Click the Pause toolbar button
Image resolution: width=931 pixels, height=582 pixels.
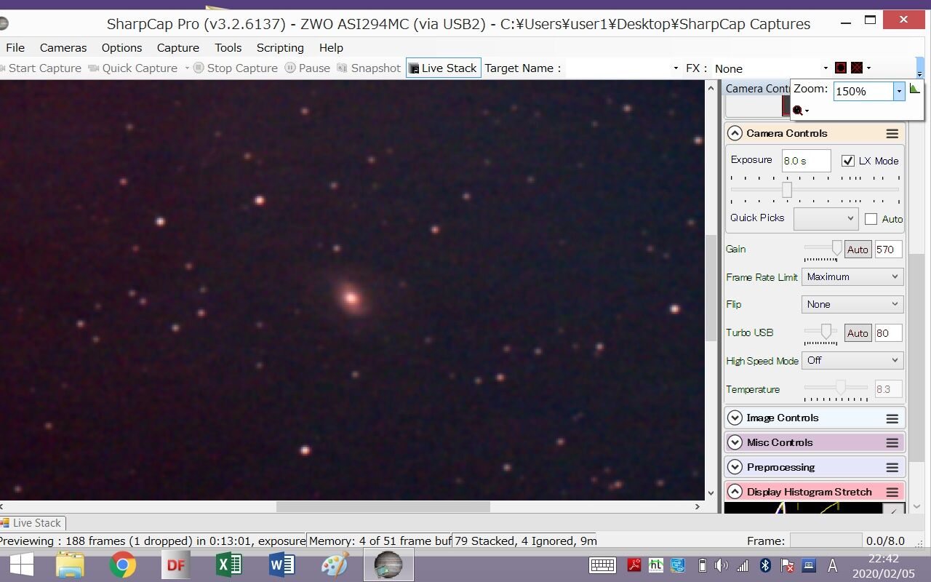(307, 68)
